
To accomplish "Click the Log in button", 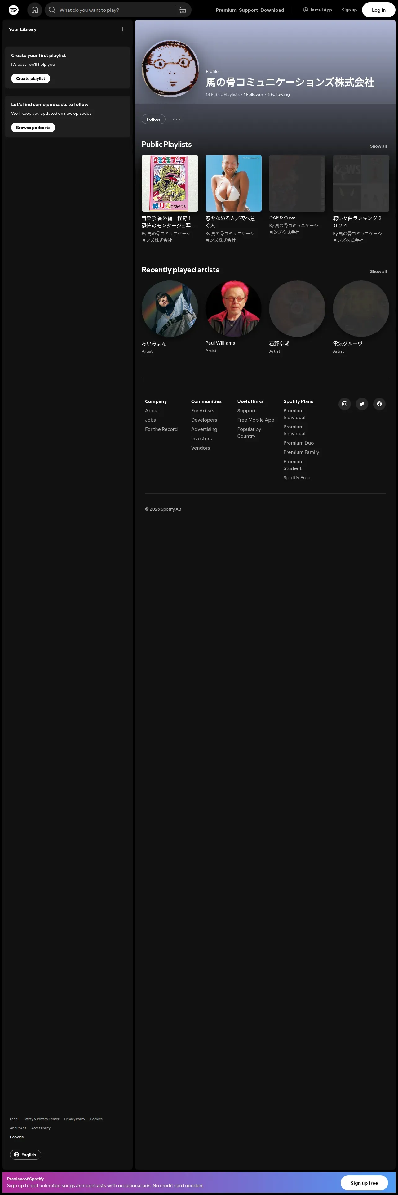I will [x=378, y=10].
